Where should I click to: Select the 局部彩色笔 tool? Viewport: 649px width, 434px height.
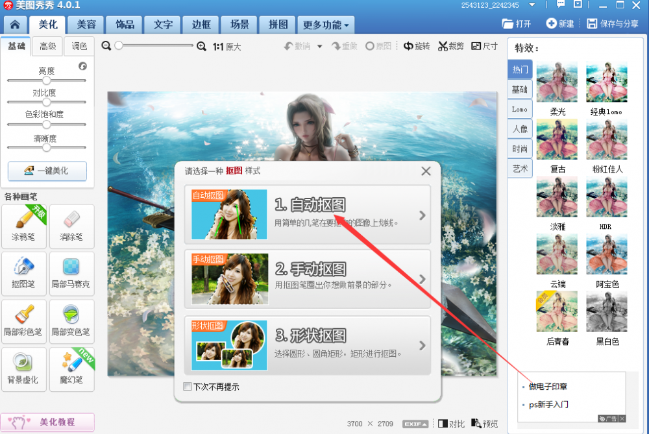click(23, 322)
